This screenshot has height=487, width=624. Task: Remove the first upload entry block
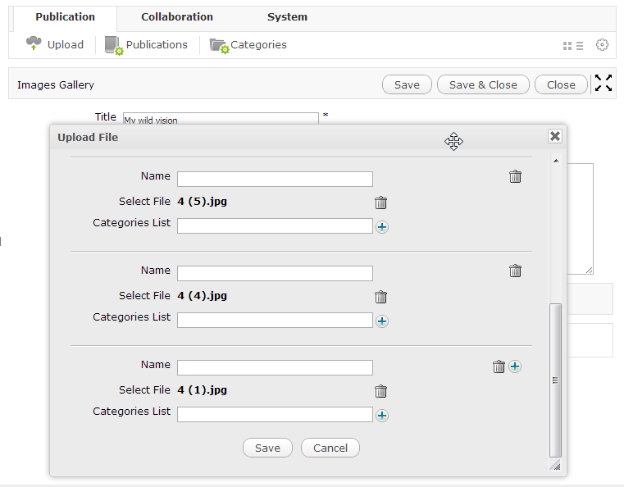516,176
